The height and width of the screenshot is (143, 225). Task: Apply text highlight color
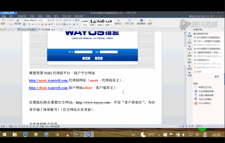click(x=43, y=24)
